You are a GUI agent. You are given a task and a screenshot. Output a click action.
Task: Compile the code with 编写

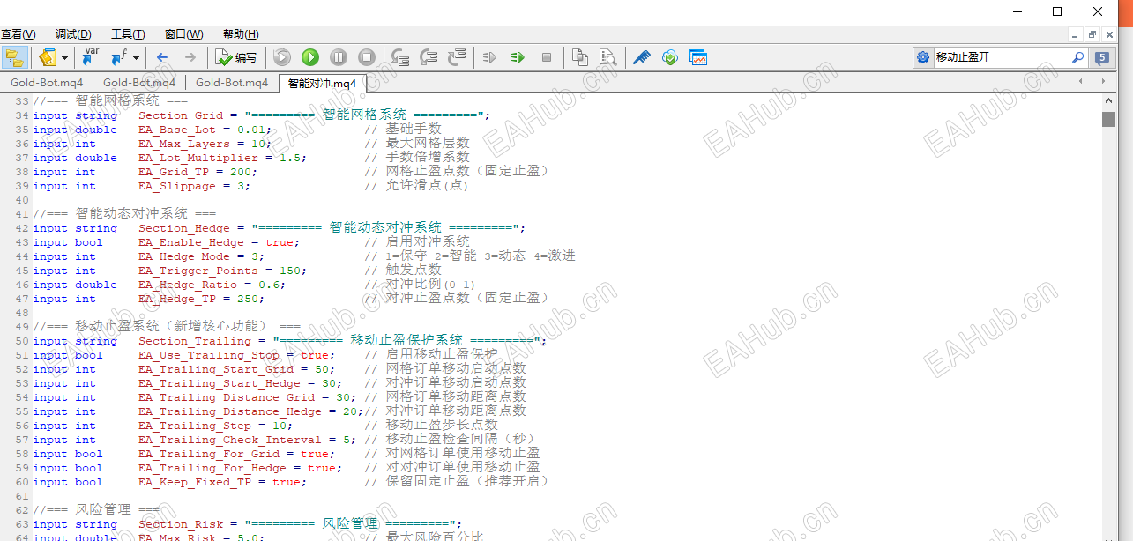coord(234,57)
